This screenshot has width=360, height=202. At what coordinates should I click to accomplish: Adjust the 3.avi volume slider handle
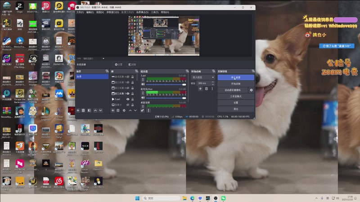coord(184,84)
